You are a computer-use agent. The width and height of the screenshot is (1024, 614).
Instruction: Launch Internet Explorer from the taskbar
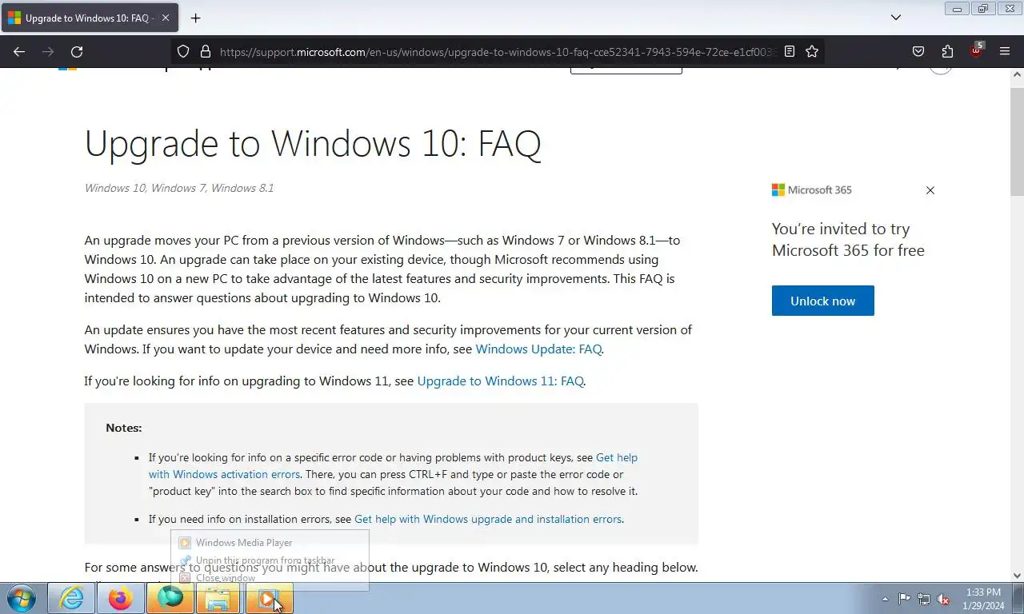point(71,598)
